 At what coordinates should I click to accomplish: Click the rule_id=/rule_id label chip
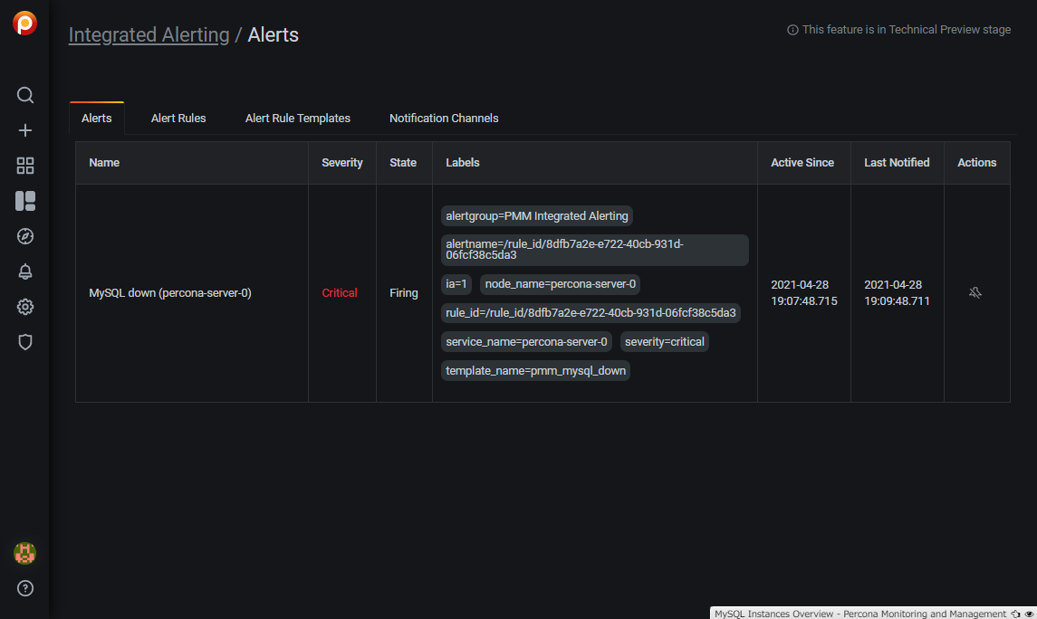point(591,313)
